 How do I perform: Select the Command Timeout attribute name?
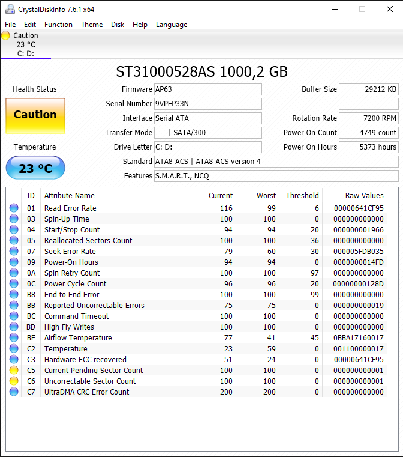(x=76, y=316)
